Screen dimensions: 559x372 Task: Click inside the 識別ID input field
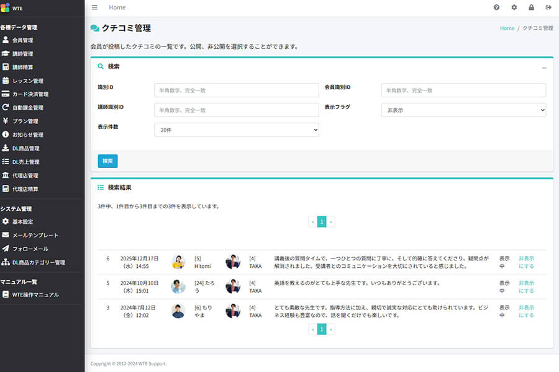point(236,90)
